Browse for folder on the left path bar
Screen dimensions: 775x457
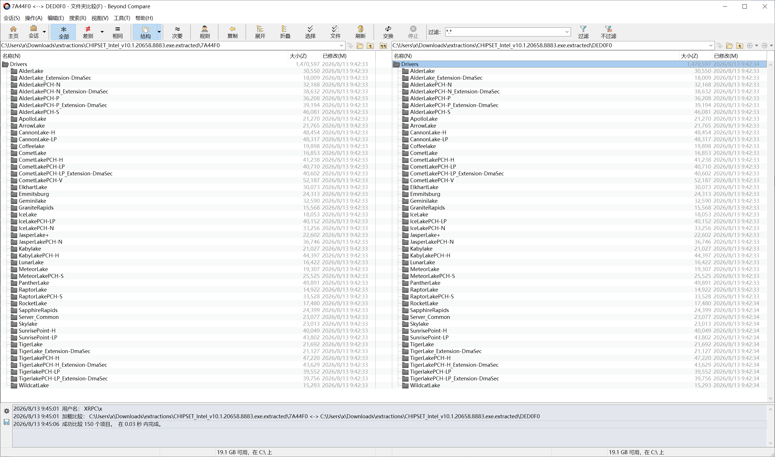[360, 46]
